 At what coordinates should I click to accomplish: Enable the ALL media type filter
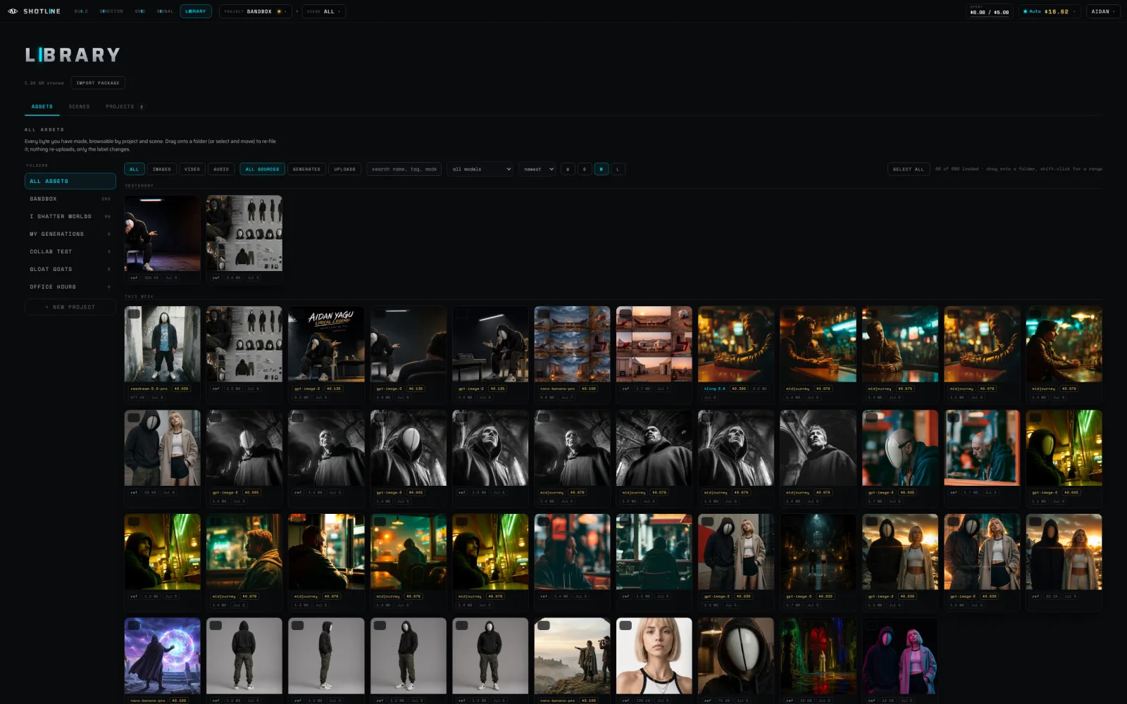(x=135, y=169)
